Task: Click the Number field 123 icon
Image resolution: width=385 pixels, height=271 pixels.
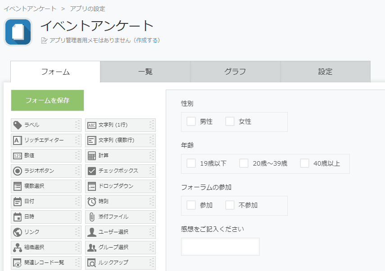Action: click(x=18, y=156)
